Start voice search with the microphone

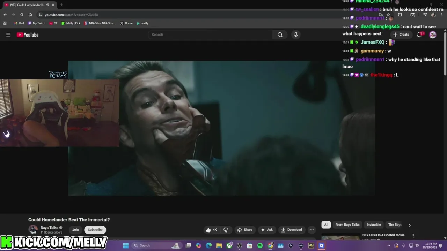pyautogui.click(x=296, y=35)
